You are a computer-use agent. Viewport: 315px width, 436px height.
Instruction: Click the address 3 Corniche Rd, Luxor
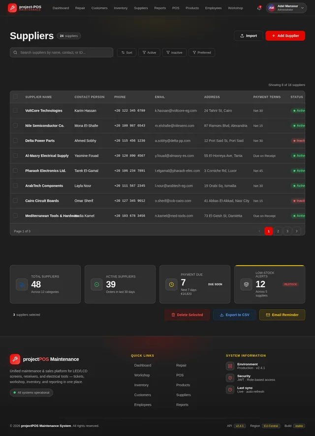tap(220, 170)
